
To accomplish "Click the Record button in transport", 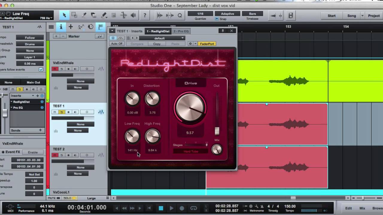I will (182, 208).
